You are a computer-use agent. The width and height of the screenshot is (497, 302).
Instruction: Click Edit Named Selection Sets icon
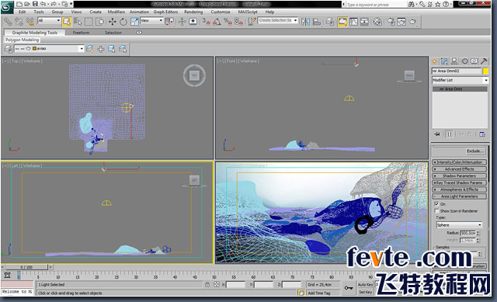[252, 22]
